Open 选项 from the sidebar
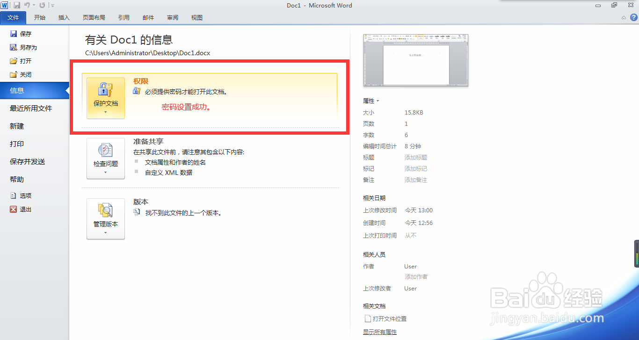 coord(21,195)
